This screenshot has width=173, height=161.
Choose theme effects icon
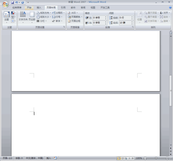[x=13, y=21]
